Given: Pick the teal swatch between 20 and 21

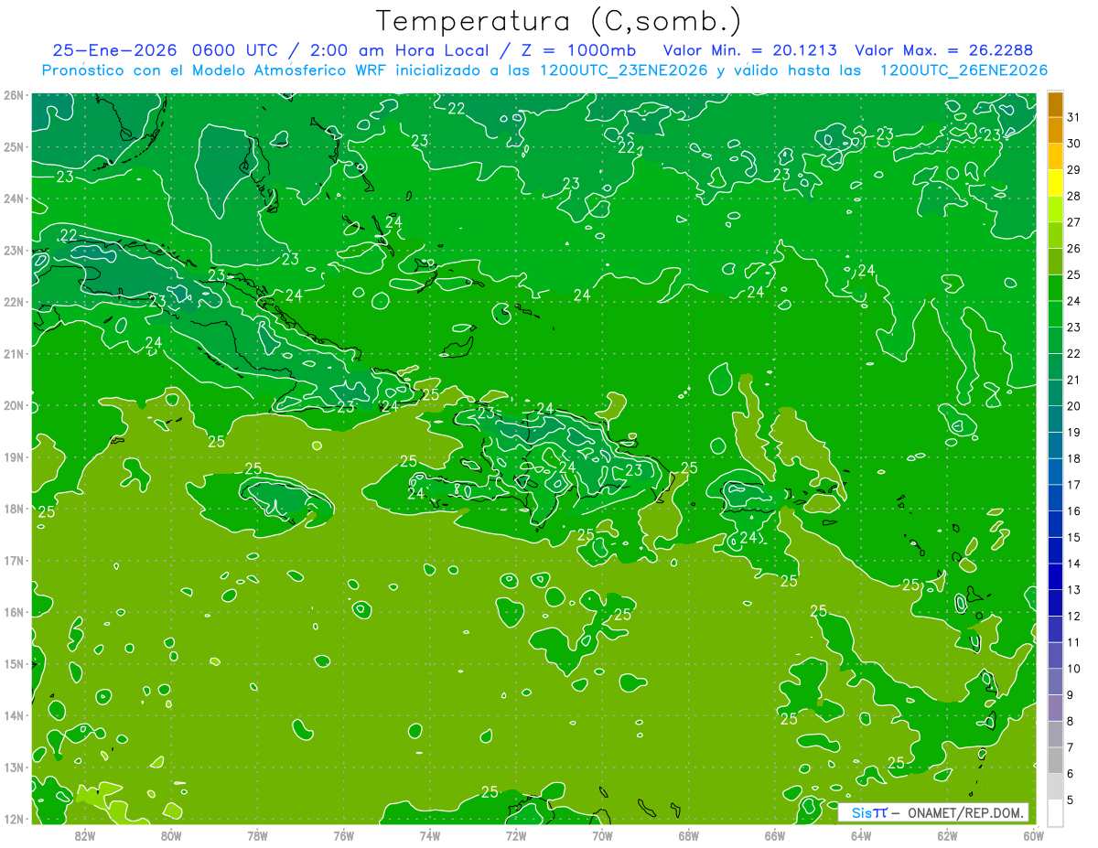Looking at the screenshot, I should (1055, 393).
